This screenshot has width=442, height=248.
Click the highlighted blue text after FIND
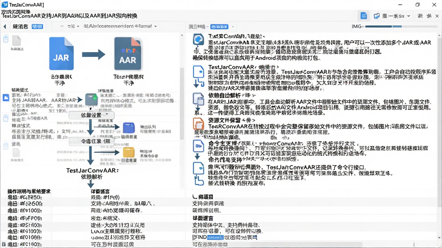[215, 237]
